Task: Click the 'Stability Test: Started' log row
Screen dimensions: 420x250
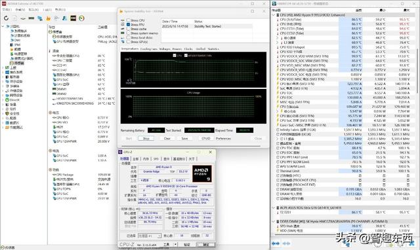Action: pos(207,26)
